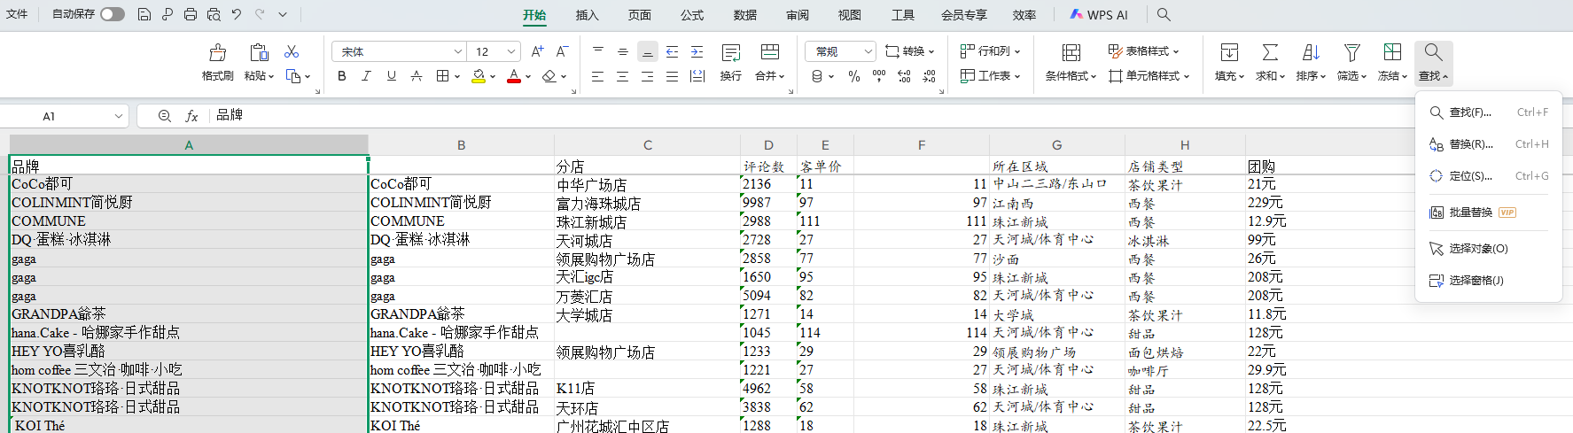1573x433 pixels.
Task: Select Replace (替换) from the dropdown menu
Action: click(x=1489, y=144)
